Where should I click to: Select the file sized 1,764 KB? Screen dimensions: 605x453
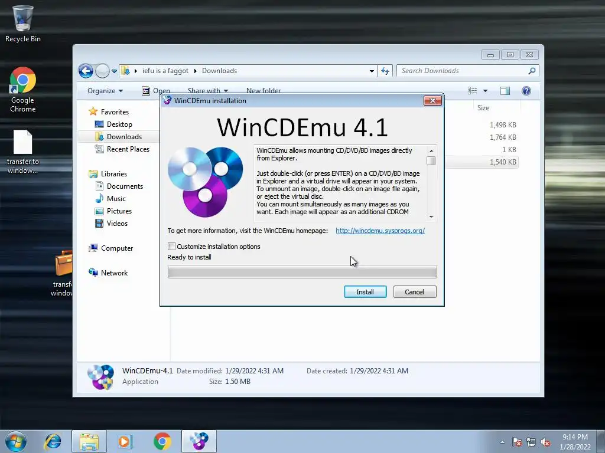(503, 137)
